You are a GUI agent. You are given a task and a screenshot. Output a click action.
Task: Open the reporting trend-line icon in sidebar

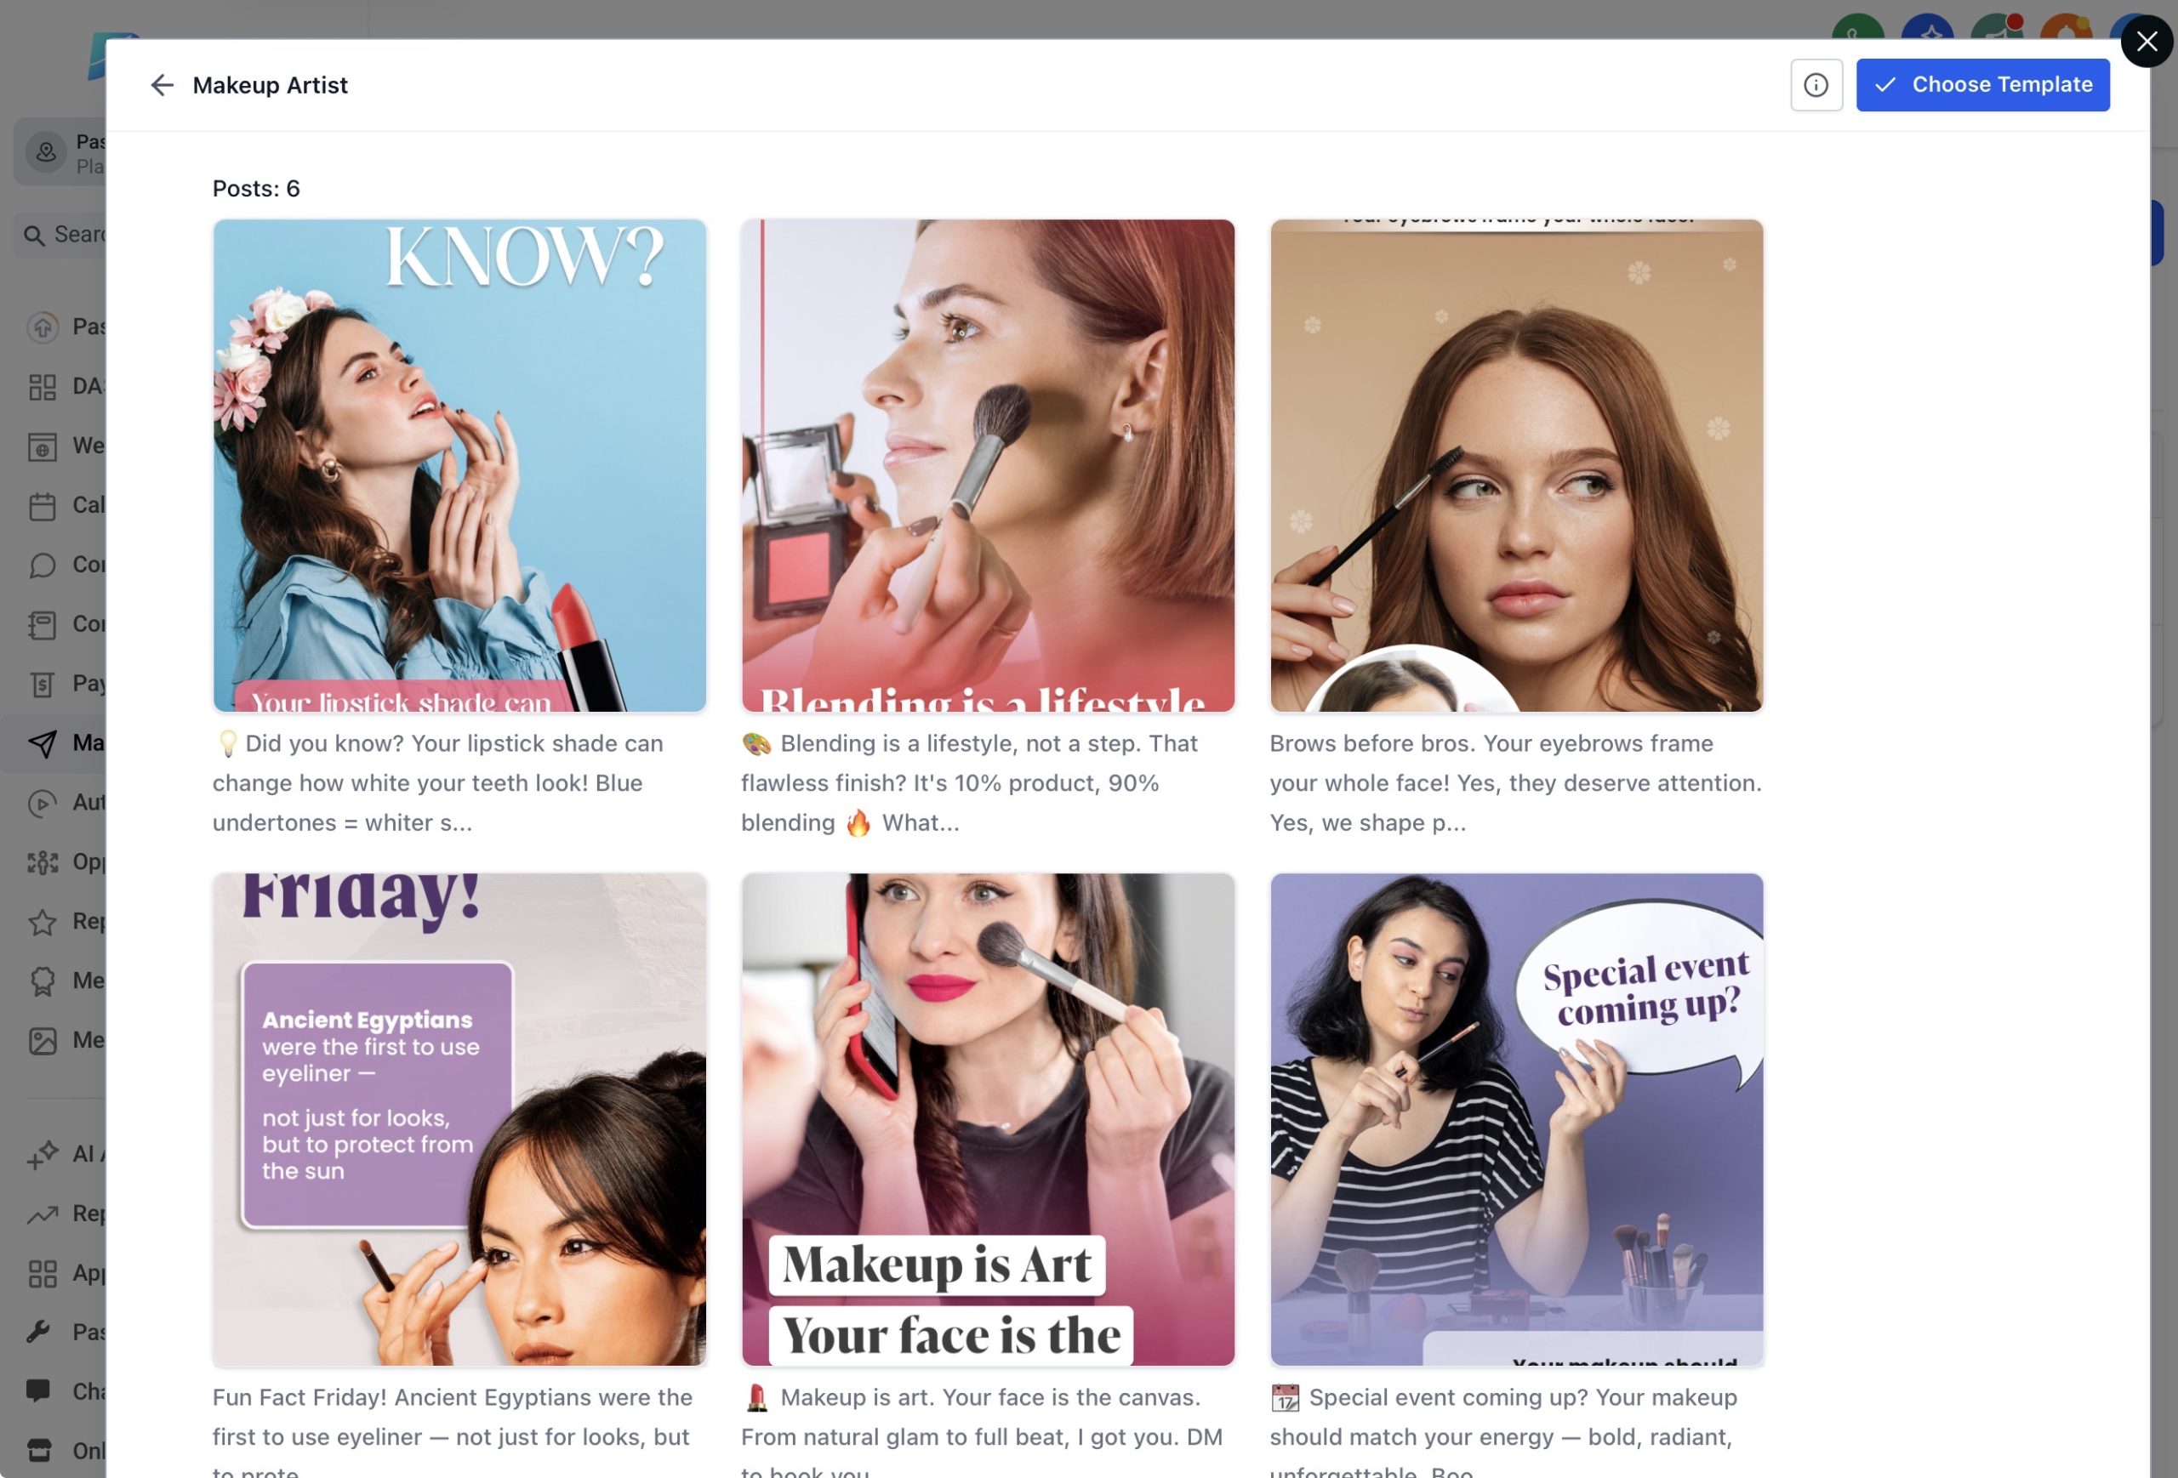(x=43, y=1214)
